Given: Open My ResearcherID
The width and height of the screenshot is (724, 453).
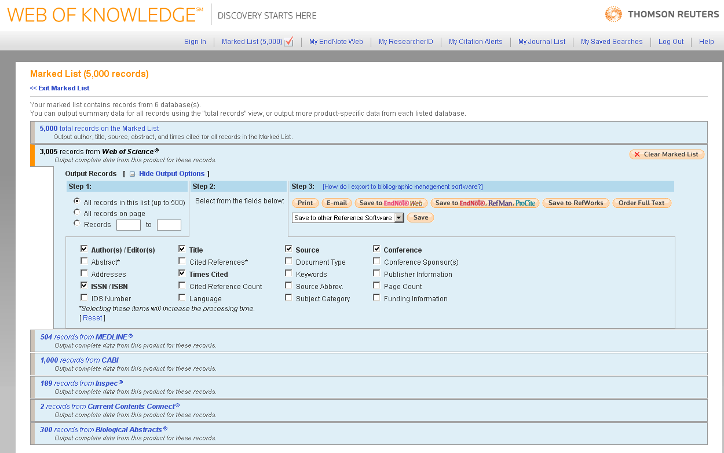Looking at the screenshot, I should (406, 42).
